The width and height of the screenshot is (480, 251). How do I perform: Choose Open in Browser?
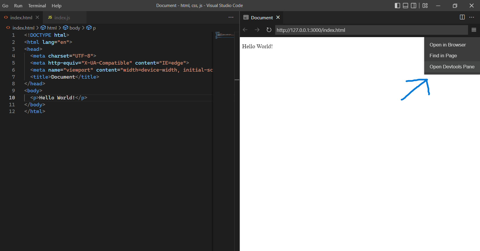tap(452, 45)
